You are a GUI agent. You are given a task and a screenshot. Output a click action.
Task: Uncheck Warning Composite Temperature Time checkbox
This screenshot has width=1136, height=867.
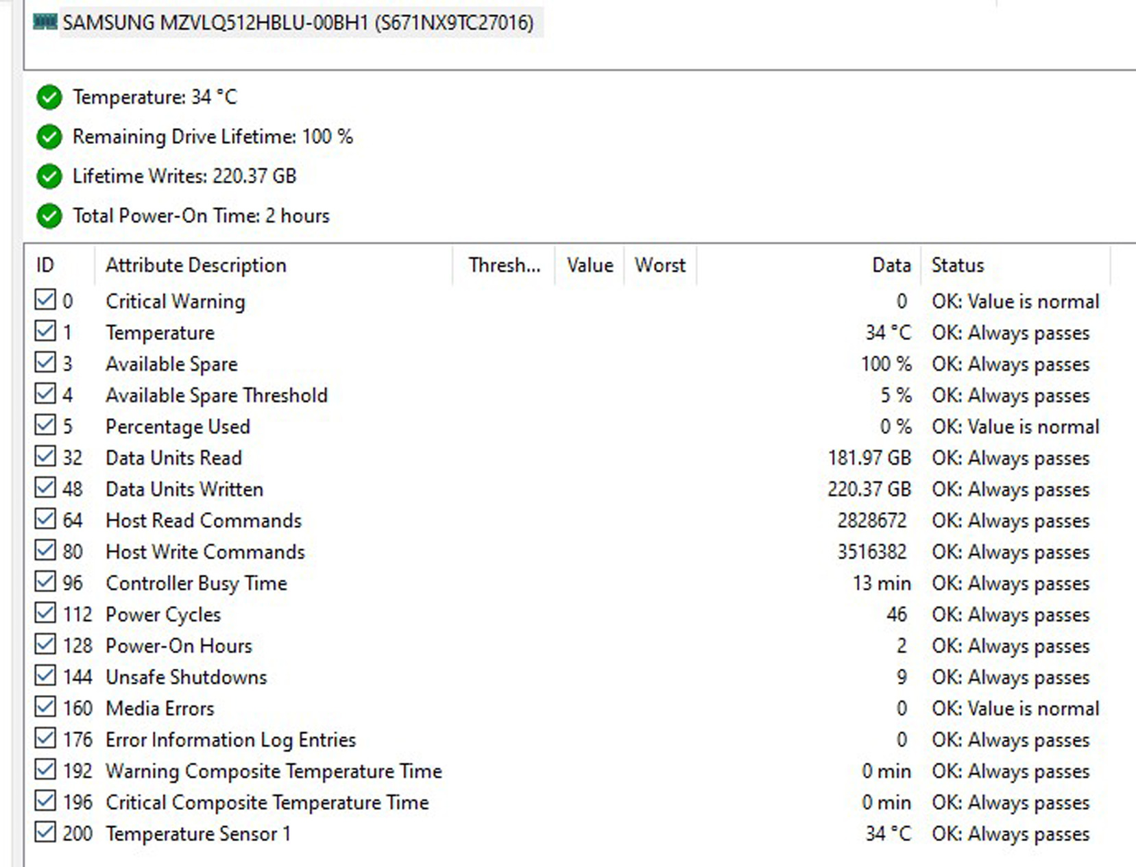click(45, 769)
